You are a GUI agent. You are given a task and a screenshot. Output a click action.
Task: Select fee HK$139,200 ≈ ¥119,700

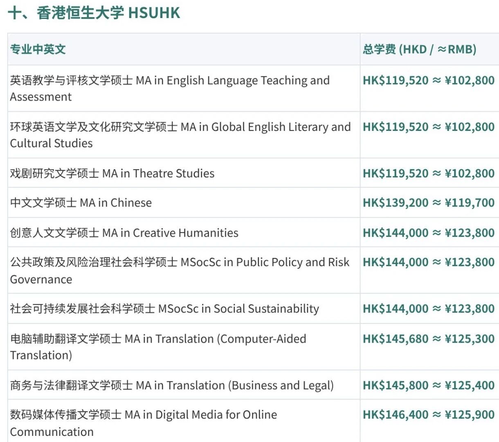click(x=429, y=203)
